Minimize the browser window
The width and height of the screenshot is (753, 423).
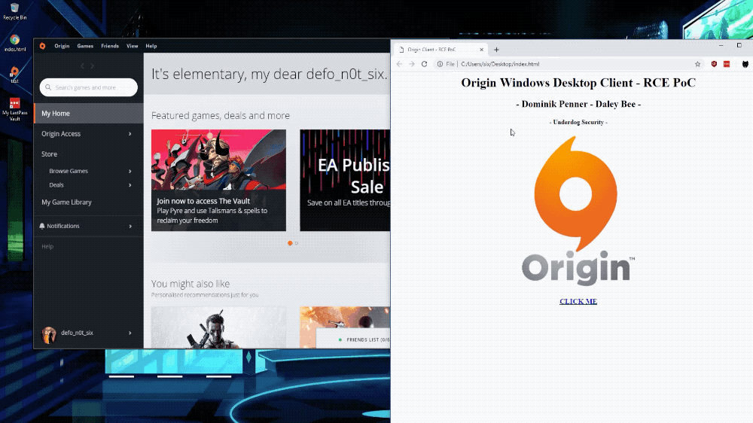(721, 45)
